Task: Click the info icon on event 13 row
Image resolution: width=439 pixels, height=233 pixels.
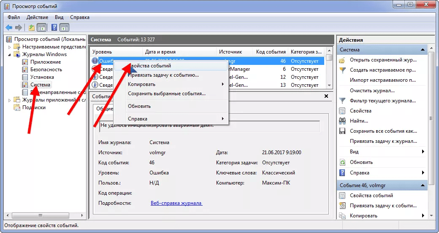Action: click(95, 85)
